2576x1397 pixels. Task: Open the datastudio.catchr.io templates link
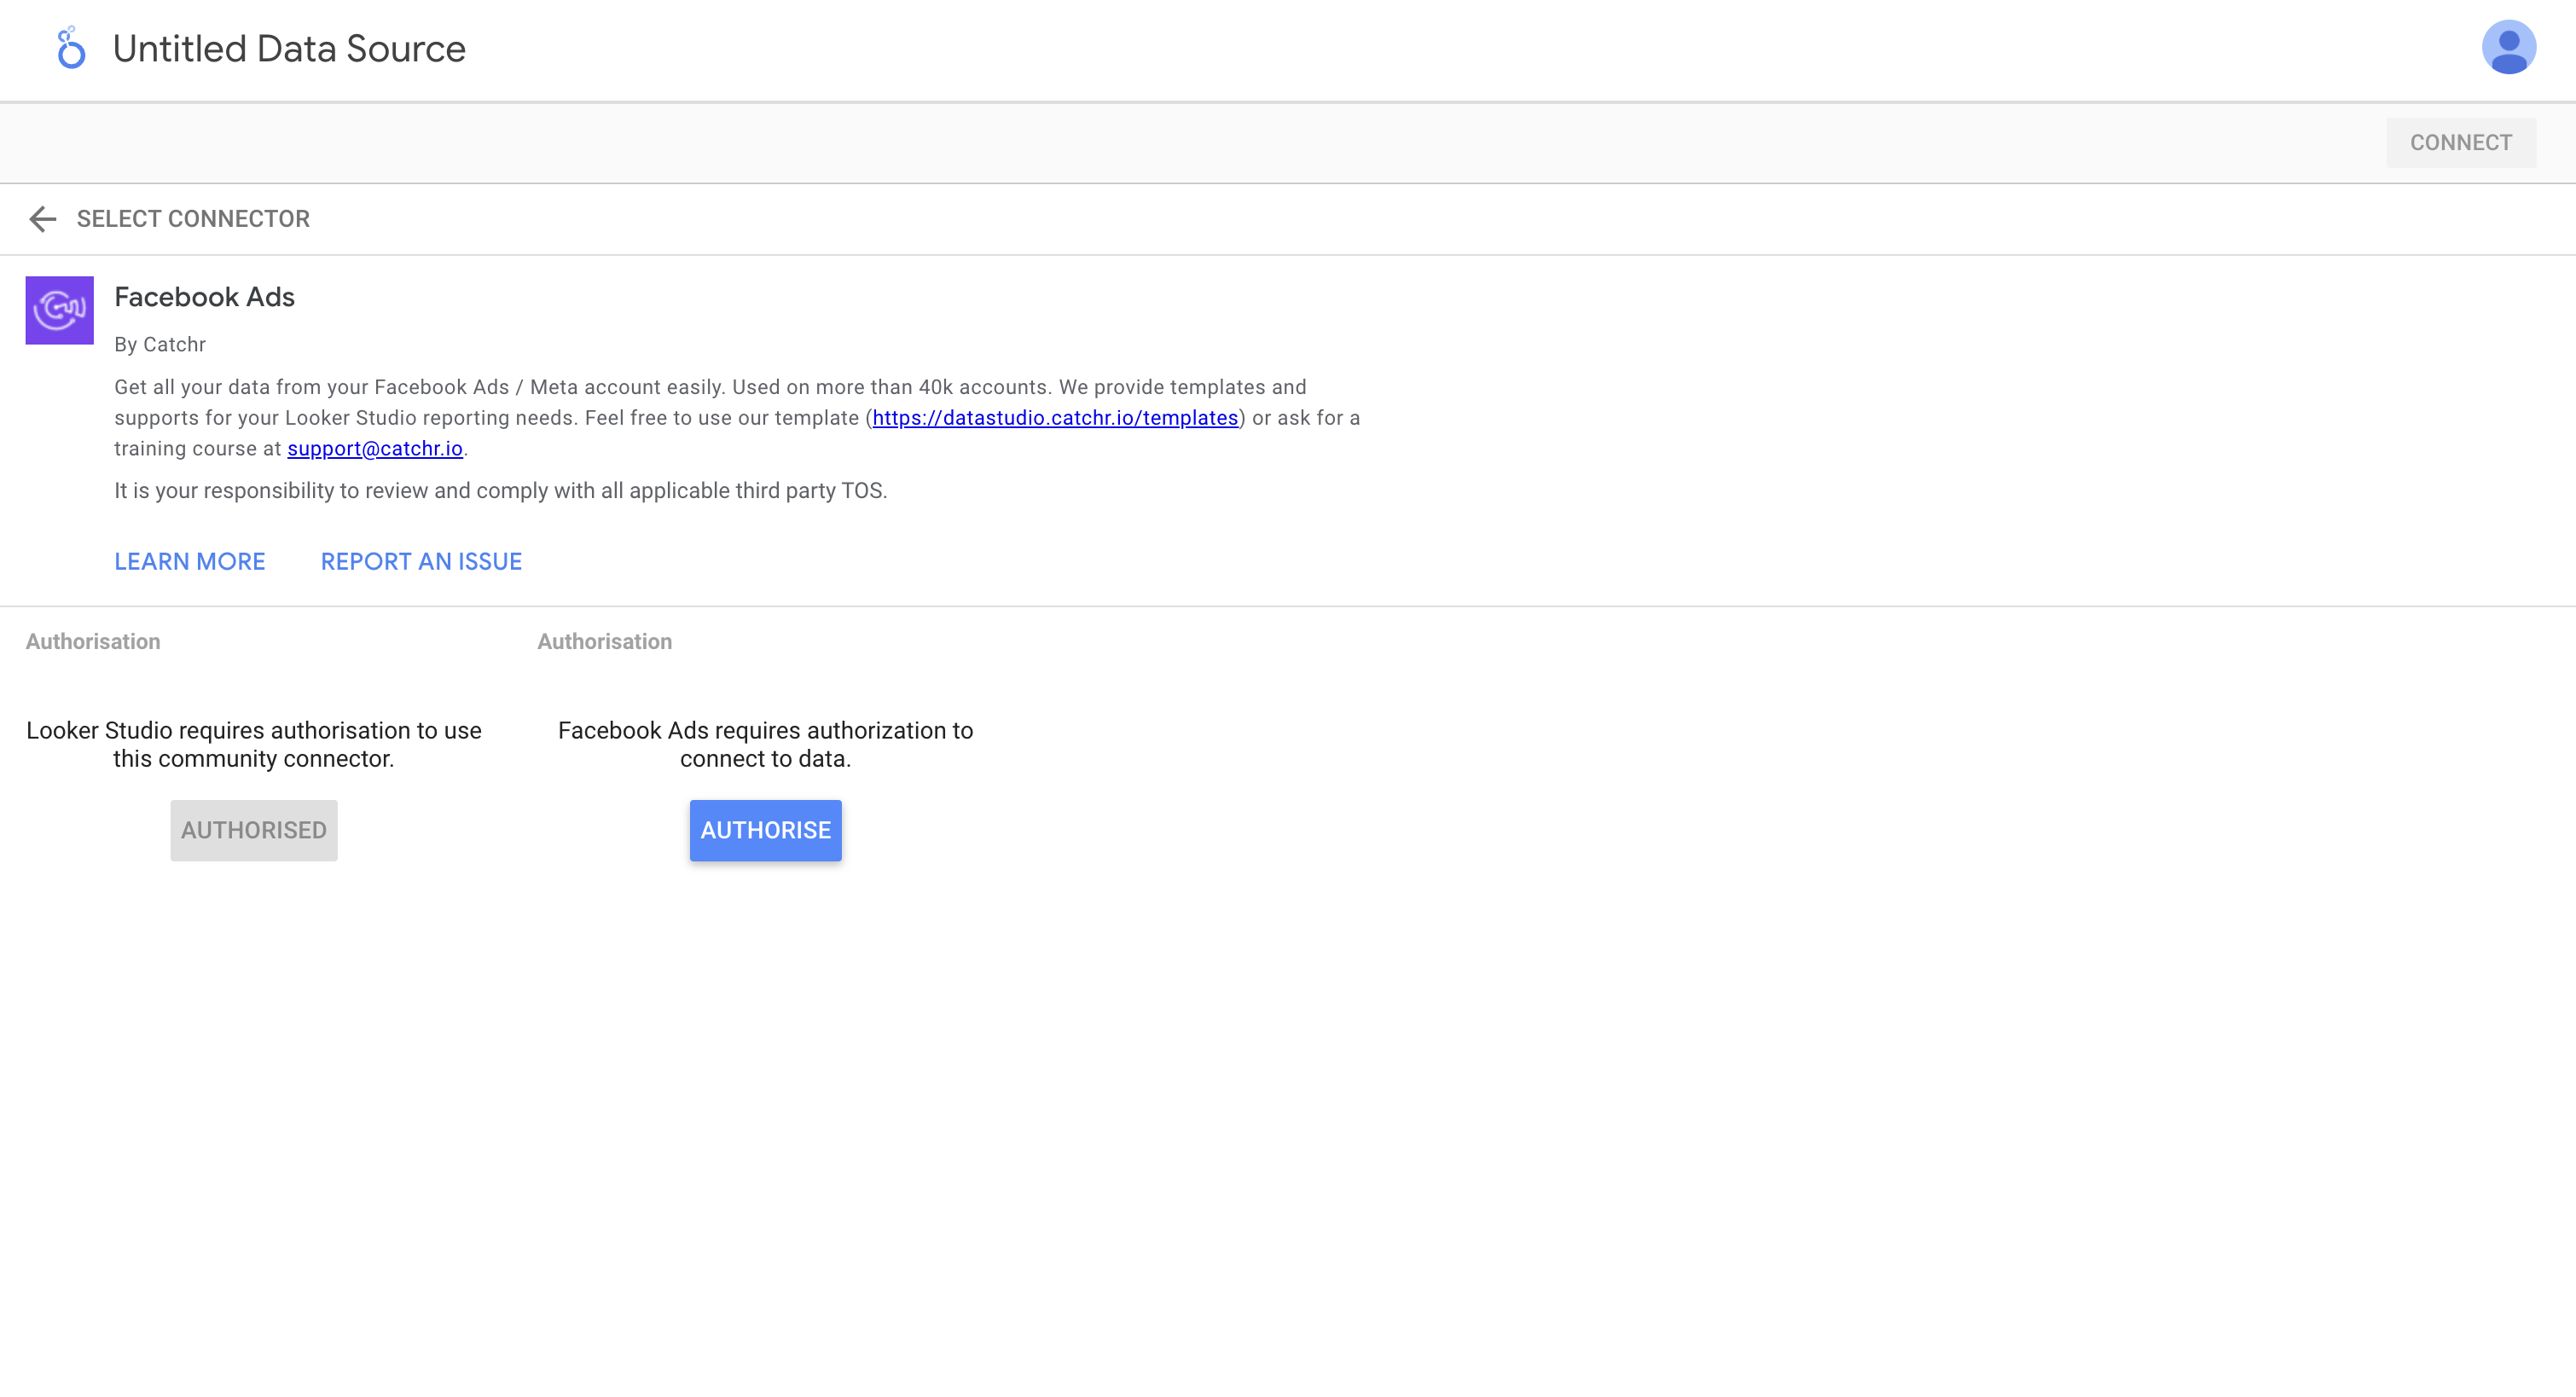pyautogui.click(x=1054, y=418)
